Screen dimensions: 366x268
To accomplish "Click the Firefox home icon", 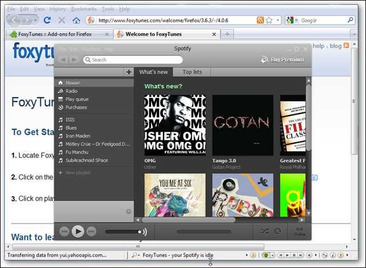I will pos(76,20).
